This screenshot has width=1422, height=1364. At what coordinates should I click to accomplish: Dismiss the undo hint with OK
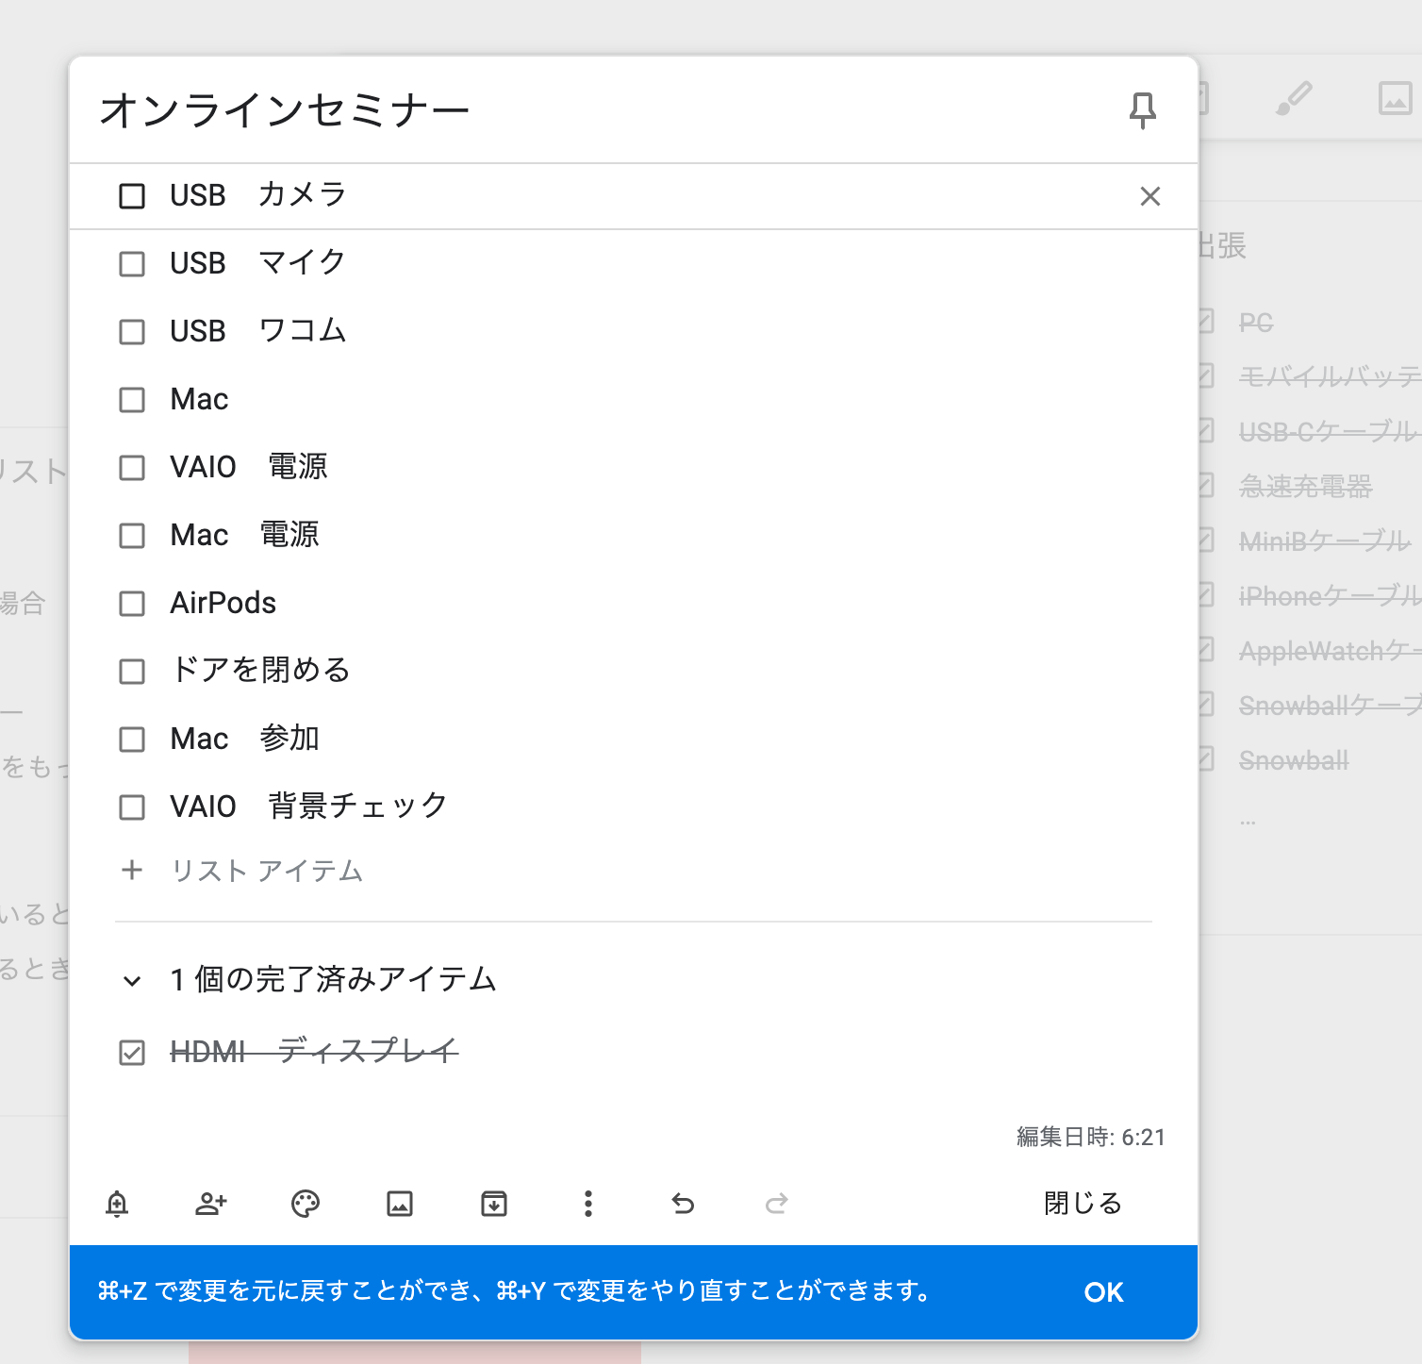pyautogui.click(x=1103, y=1292)
